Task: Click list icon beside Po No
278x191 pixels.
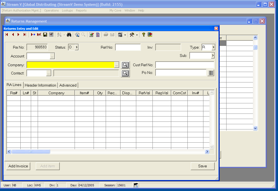Action: point(211,73)
